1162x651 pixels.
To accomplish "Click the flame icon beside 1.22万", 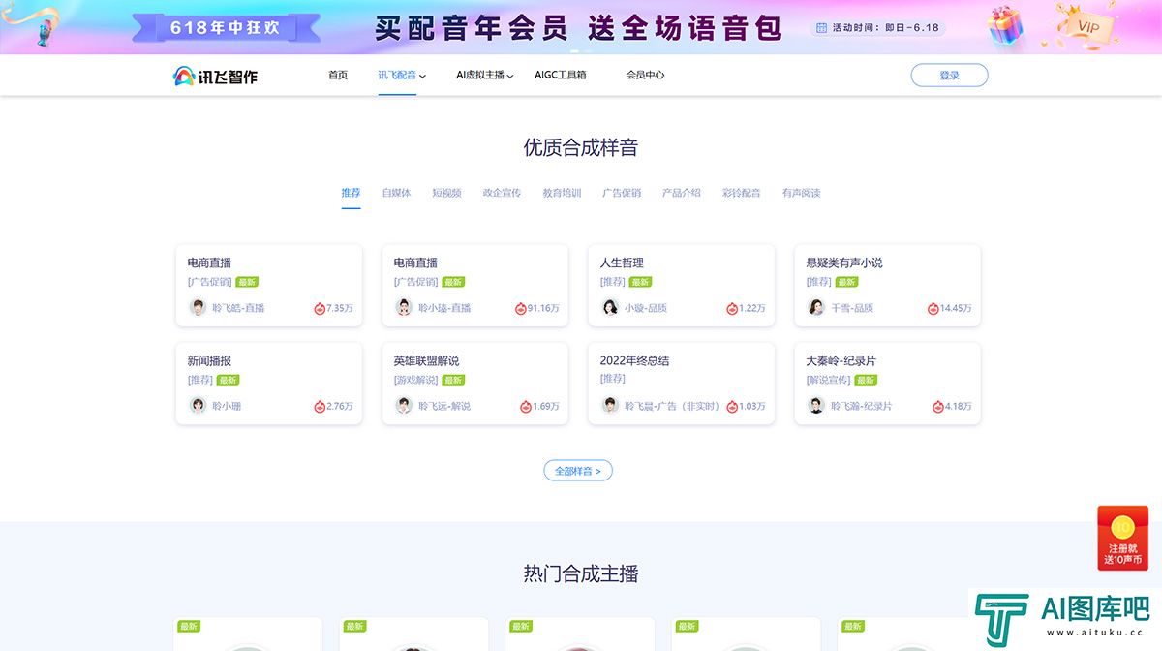I will click(x=732, y=308).
